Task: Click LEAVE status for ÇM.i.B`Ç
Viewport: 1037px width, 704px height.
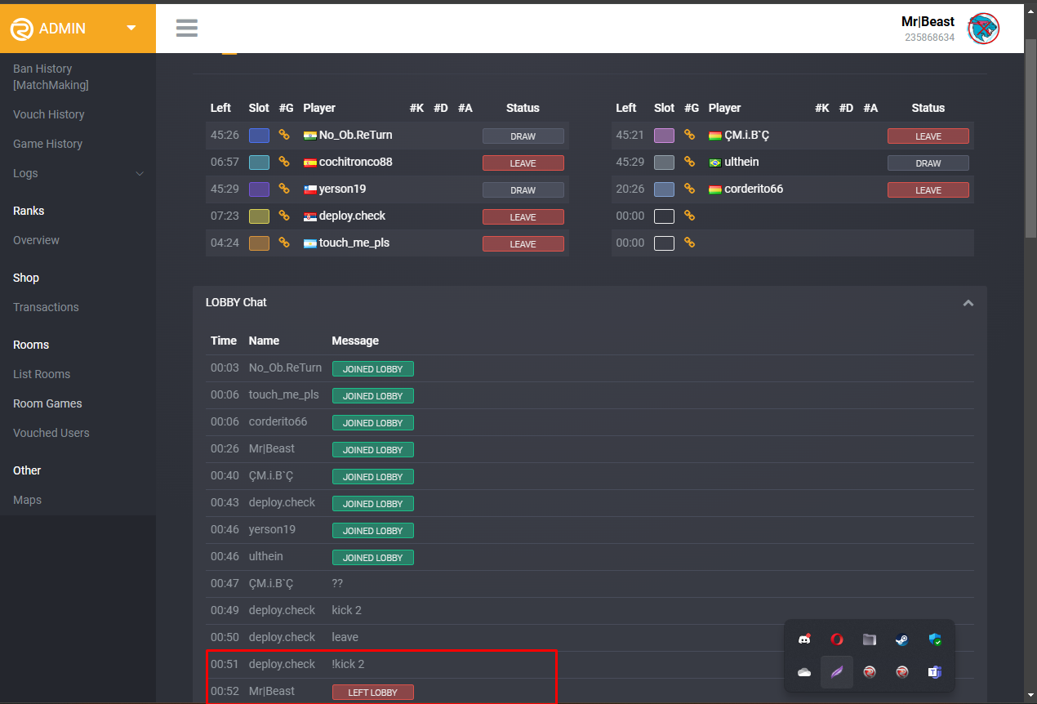Action: coord(928,136)
